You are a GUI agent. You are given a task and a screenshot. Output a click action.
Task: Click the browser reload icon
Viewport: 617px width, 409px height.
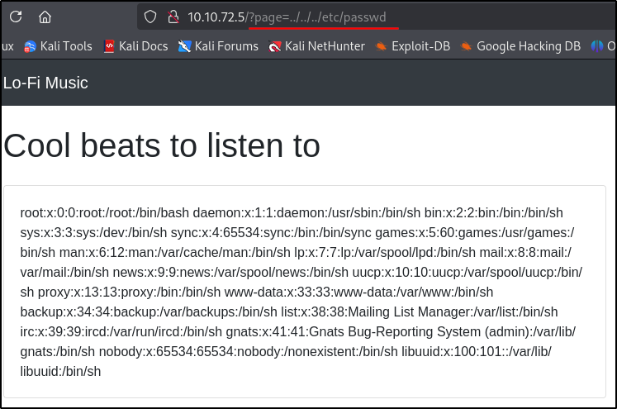pyautogui.click(x=16, y=17)
